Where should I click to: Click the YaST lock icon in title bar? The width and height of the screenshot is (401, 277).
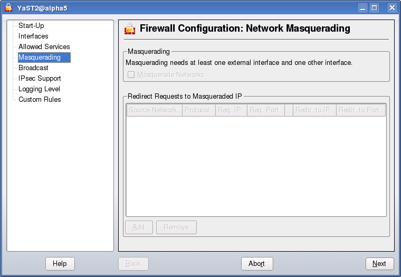tap(8, 8)
